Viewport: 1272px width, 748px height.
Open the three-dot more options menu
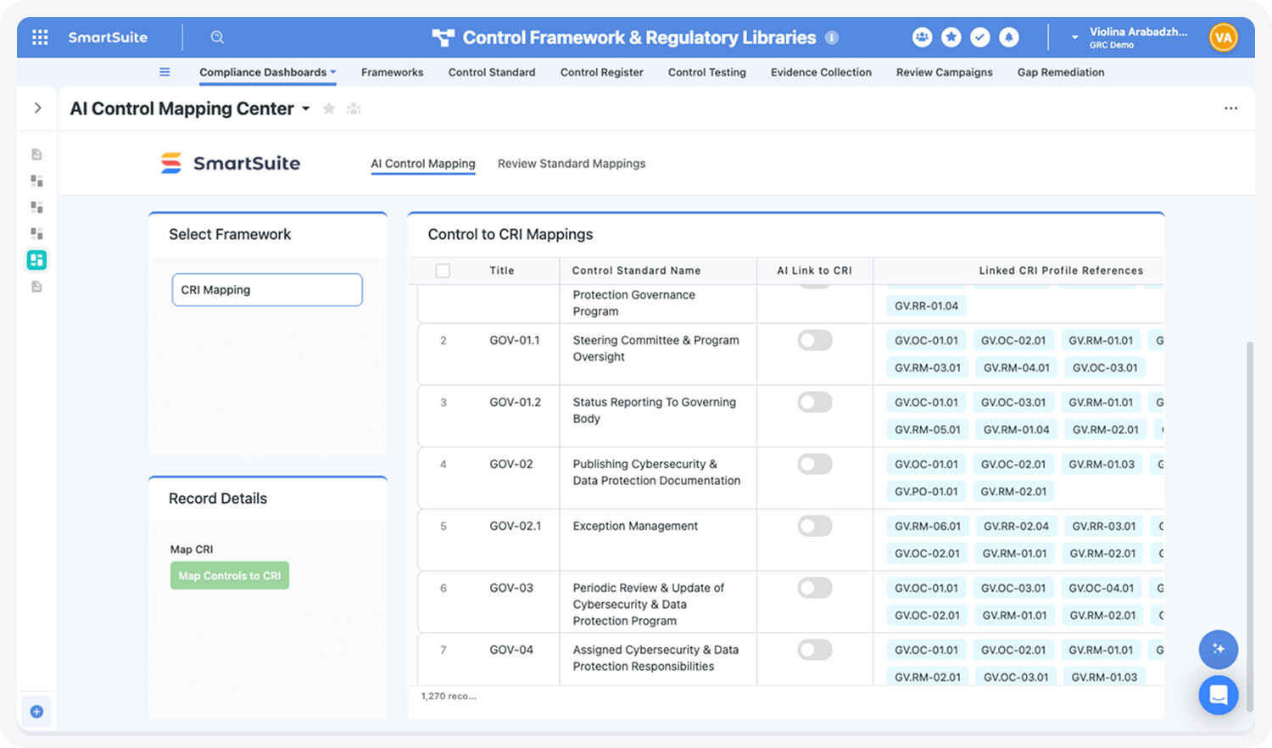click(x=1230, y=109)
